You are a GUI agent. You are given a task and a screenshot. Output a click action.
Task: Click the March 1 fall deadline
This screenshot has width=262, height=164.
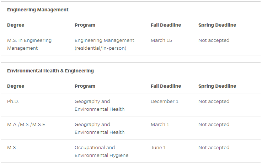[160, 125]
